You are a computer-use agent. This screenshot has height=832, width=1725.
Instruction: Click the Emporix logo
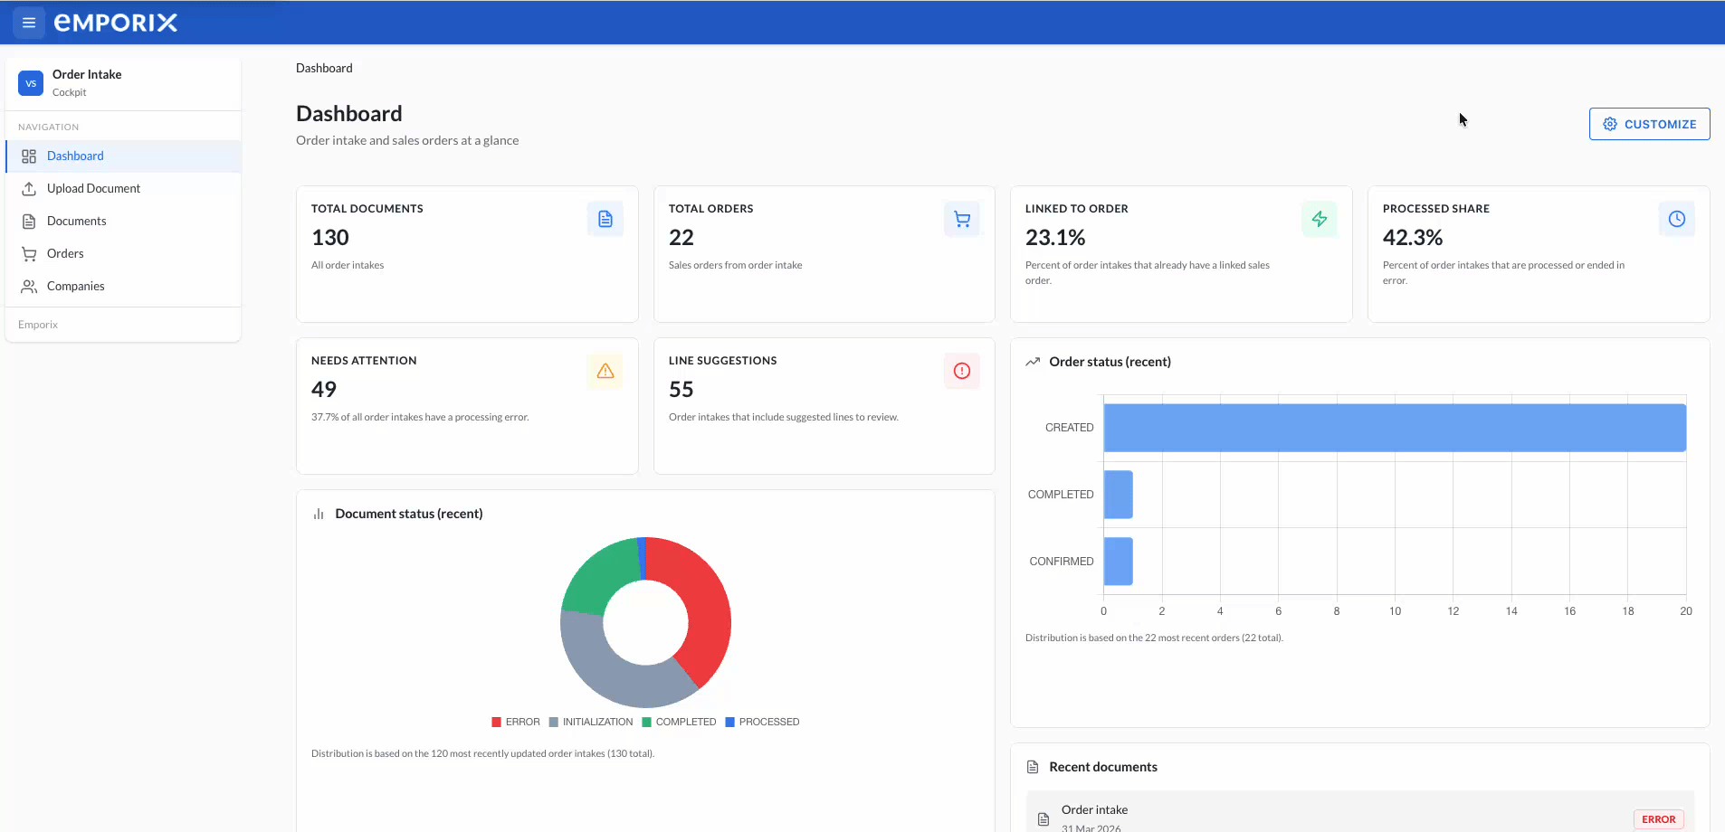[x=116, y=23]
